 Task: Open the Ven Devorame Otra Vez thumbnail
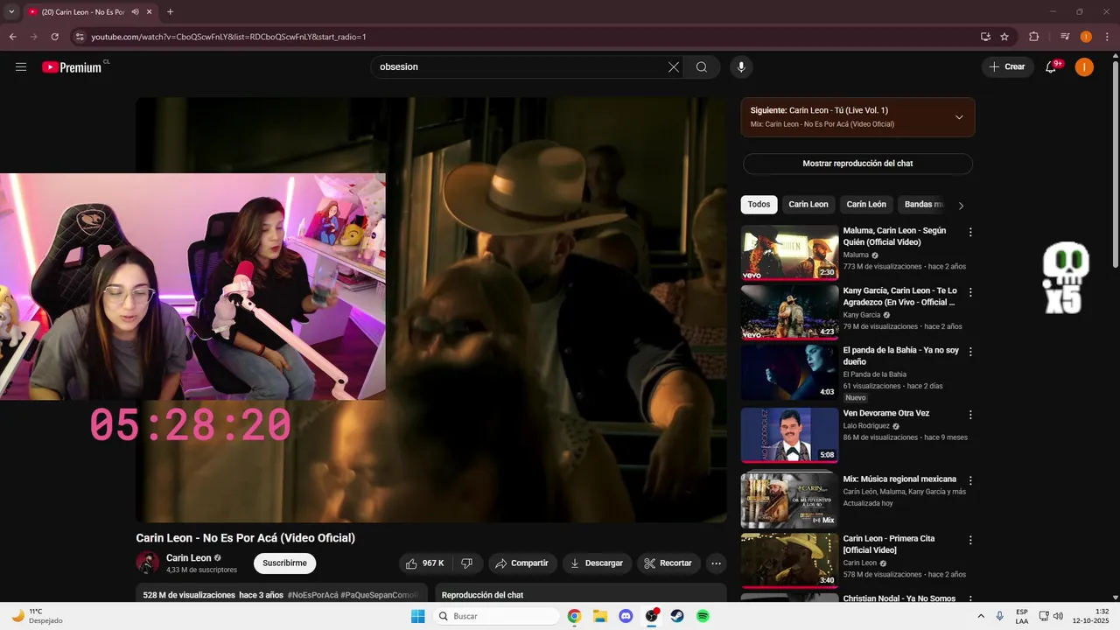pos(789,435)
